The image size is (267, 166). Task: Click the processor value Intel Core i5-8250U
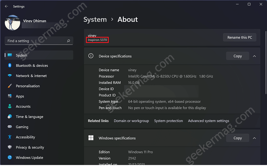click(171, 77)
